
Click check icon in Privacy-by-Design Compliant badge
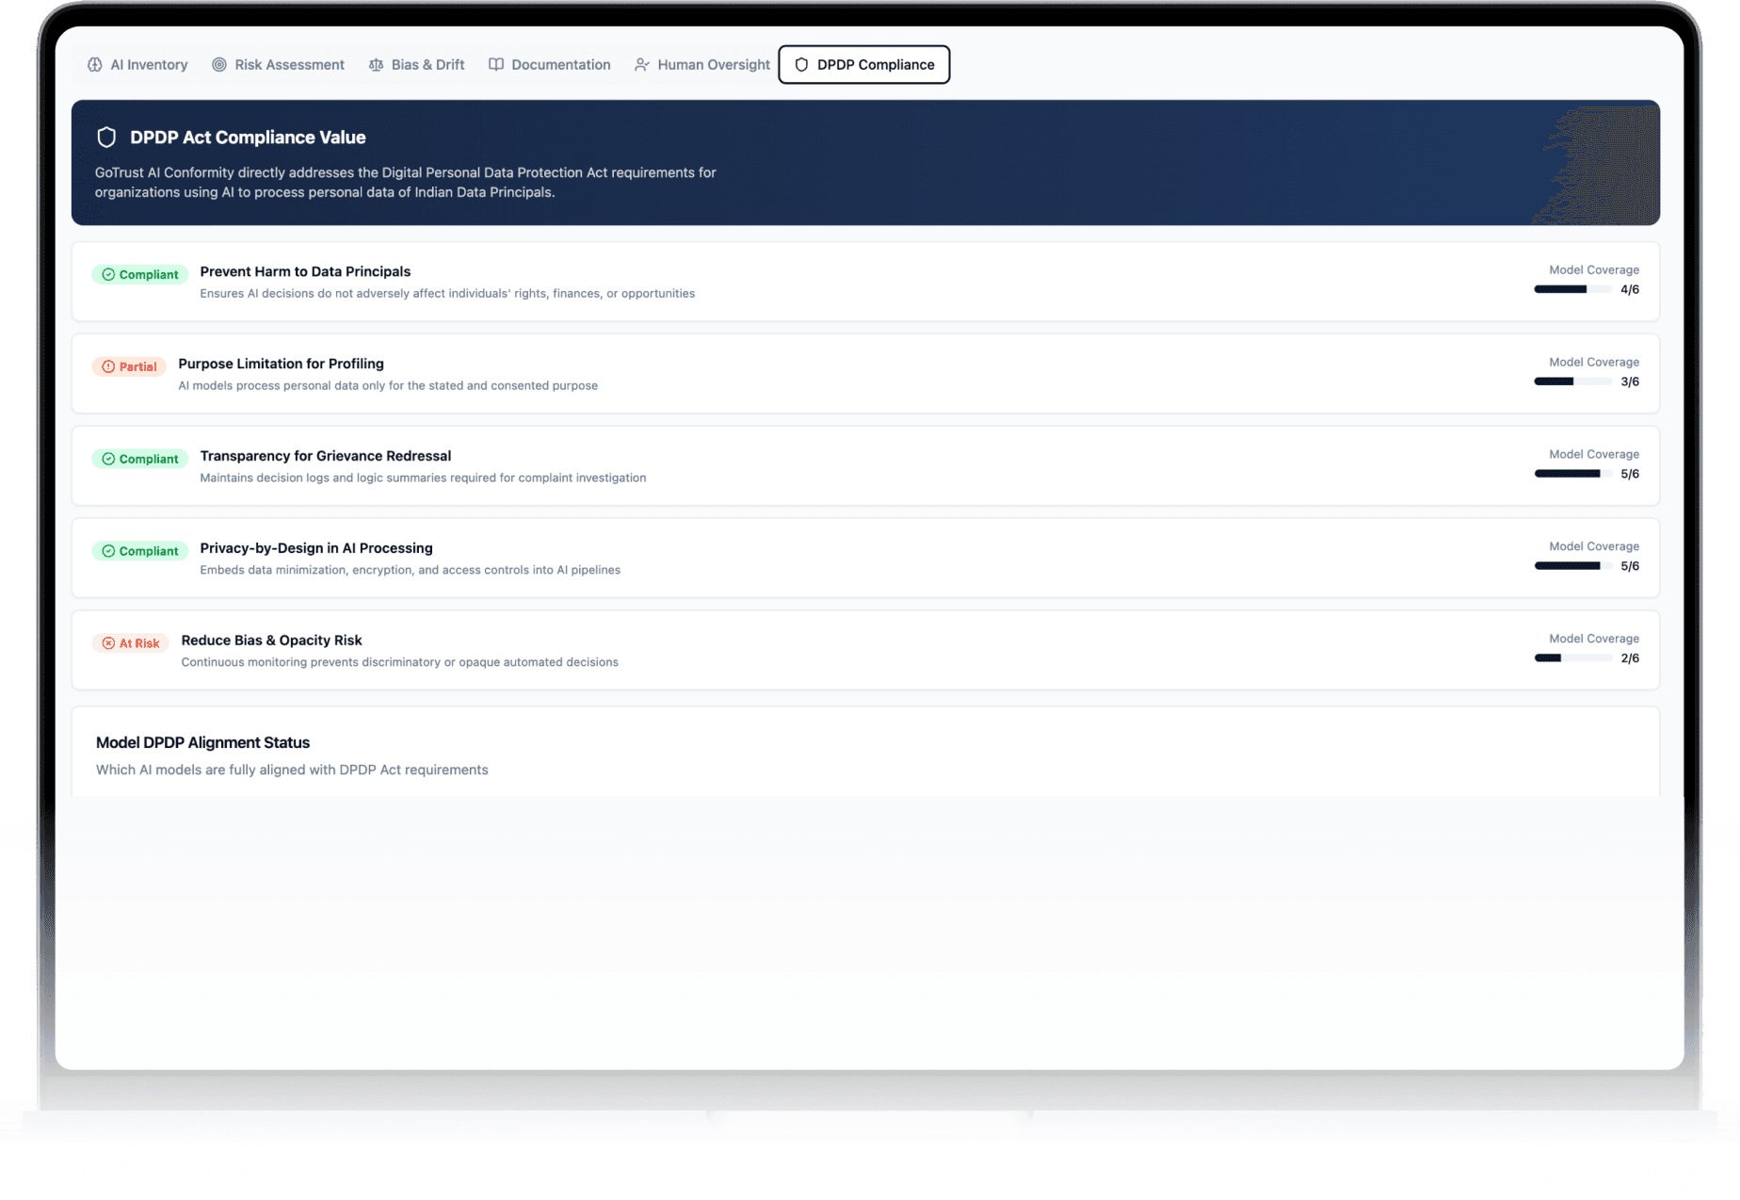pos(108,552)
